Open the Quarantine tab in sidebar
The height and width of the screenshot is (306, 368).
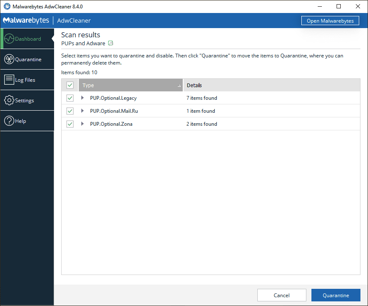[x=28, y=60]
